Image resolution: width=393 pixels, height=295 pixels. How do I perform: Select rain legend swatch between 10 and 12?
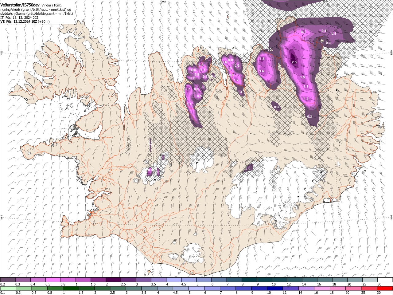[275, 288]
